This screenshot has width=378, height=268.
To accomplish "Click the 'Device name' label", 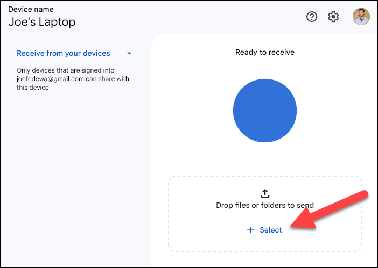I will pos(31,9).
